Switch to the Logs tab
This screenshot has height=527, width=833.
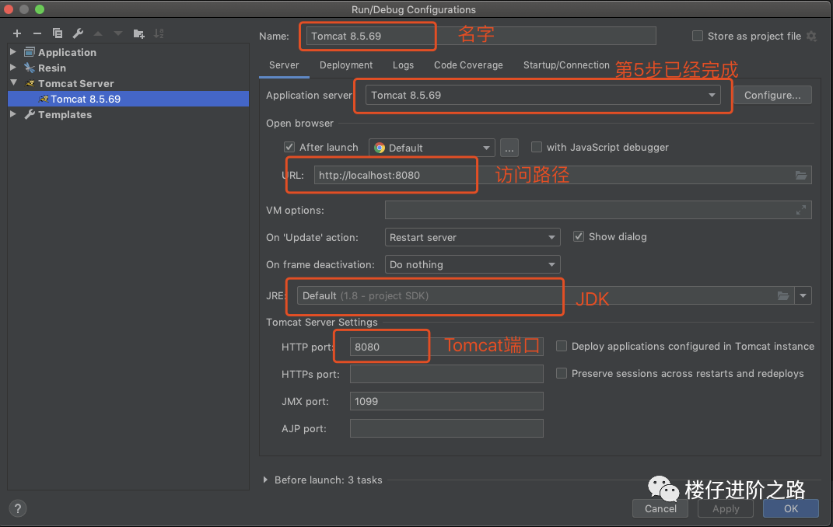coord(403,65)
